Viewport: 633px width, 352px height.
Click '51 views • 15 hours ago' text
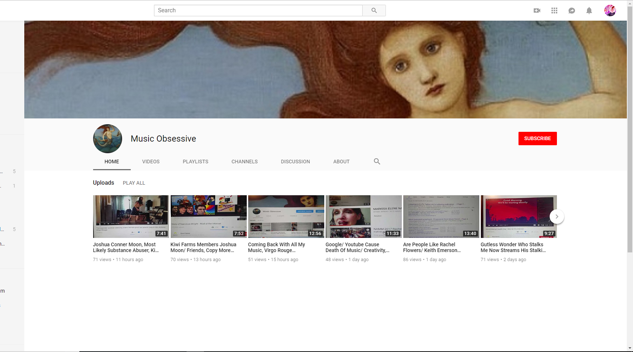[x=273, y=260]
